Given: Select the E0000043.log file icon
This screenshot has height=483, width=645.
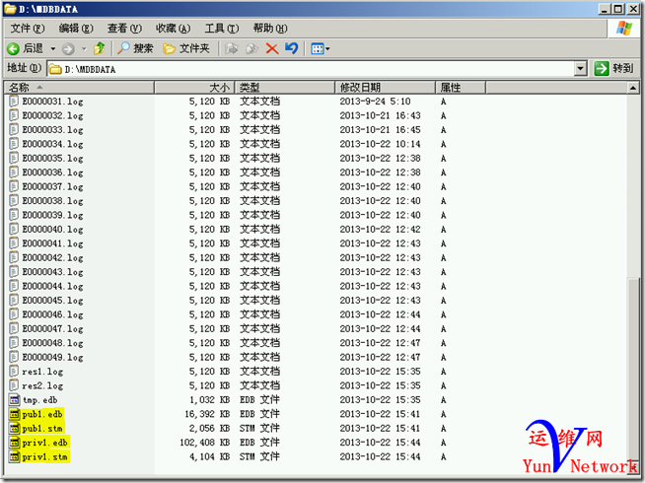Looking at the screenshot, I should (15, 272).
